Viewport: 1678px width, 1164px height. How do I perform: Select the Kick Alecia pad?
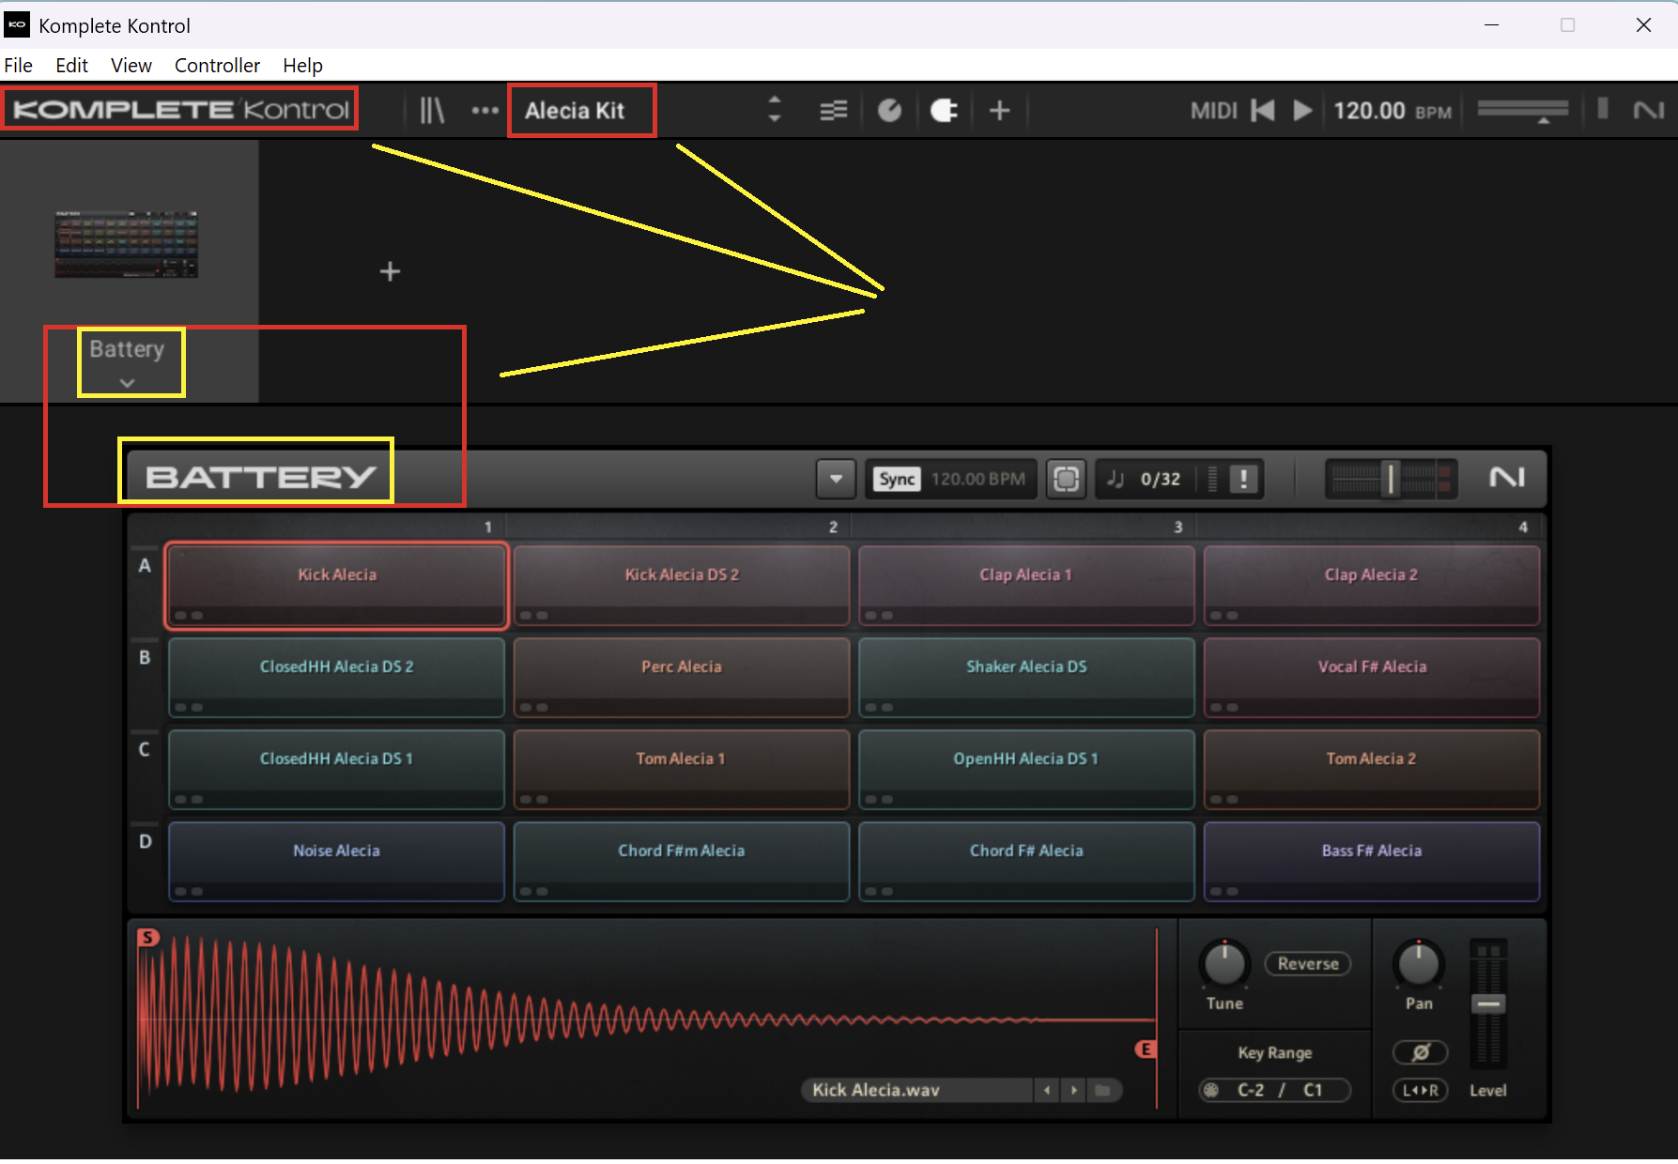(x=336, y=585)
